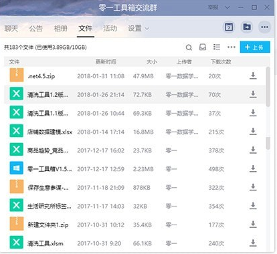Open the group calendar icon

point(229,27)
